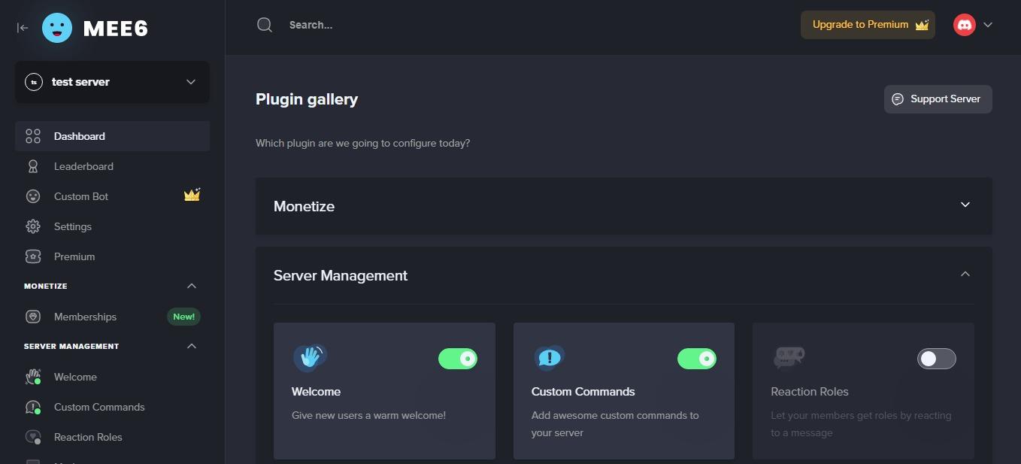1021x464 pixels.
Task: Click the MEE6 blue face logo
Action: point(57,28)
